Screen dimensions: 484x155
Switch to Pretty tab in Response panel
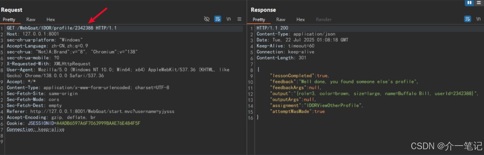pyautogui.click(x=259, y=20)
